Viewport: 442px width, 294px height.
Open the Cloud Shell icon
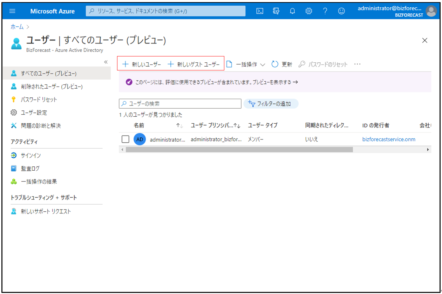coord(260,11)
